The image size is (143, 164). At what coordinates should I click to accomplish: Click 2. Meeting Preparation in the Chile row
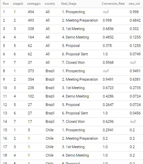[80, 138]
